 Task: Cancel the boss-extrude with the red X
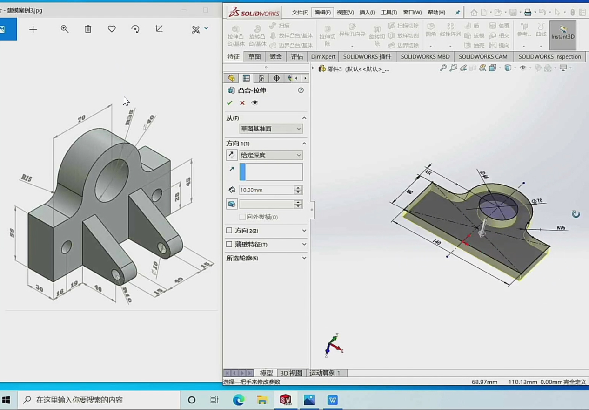click(x=242, y=102)
